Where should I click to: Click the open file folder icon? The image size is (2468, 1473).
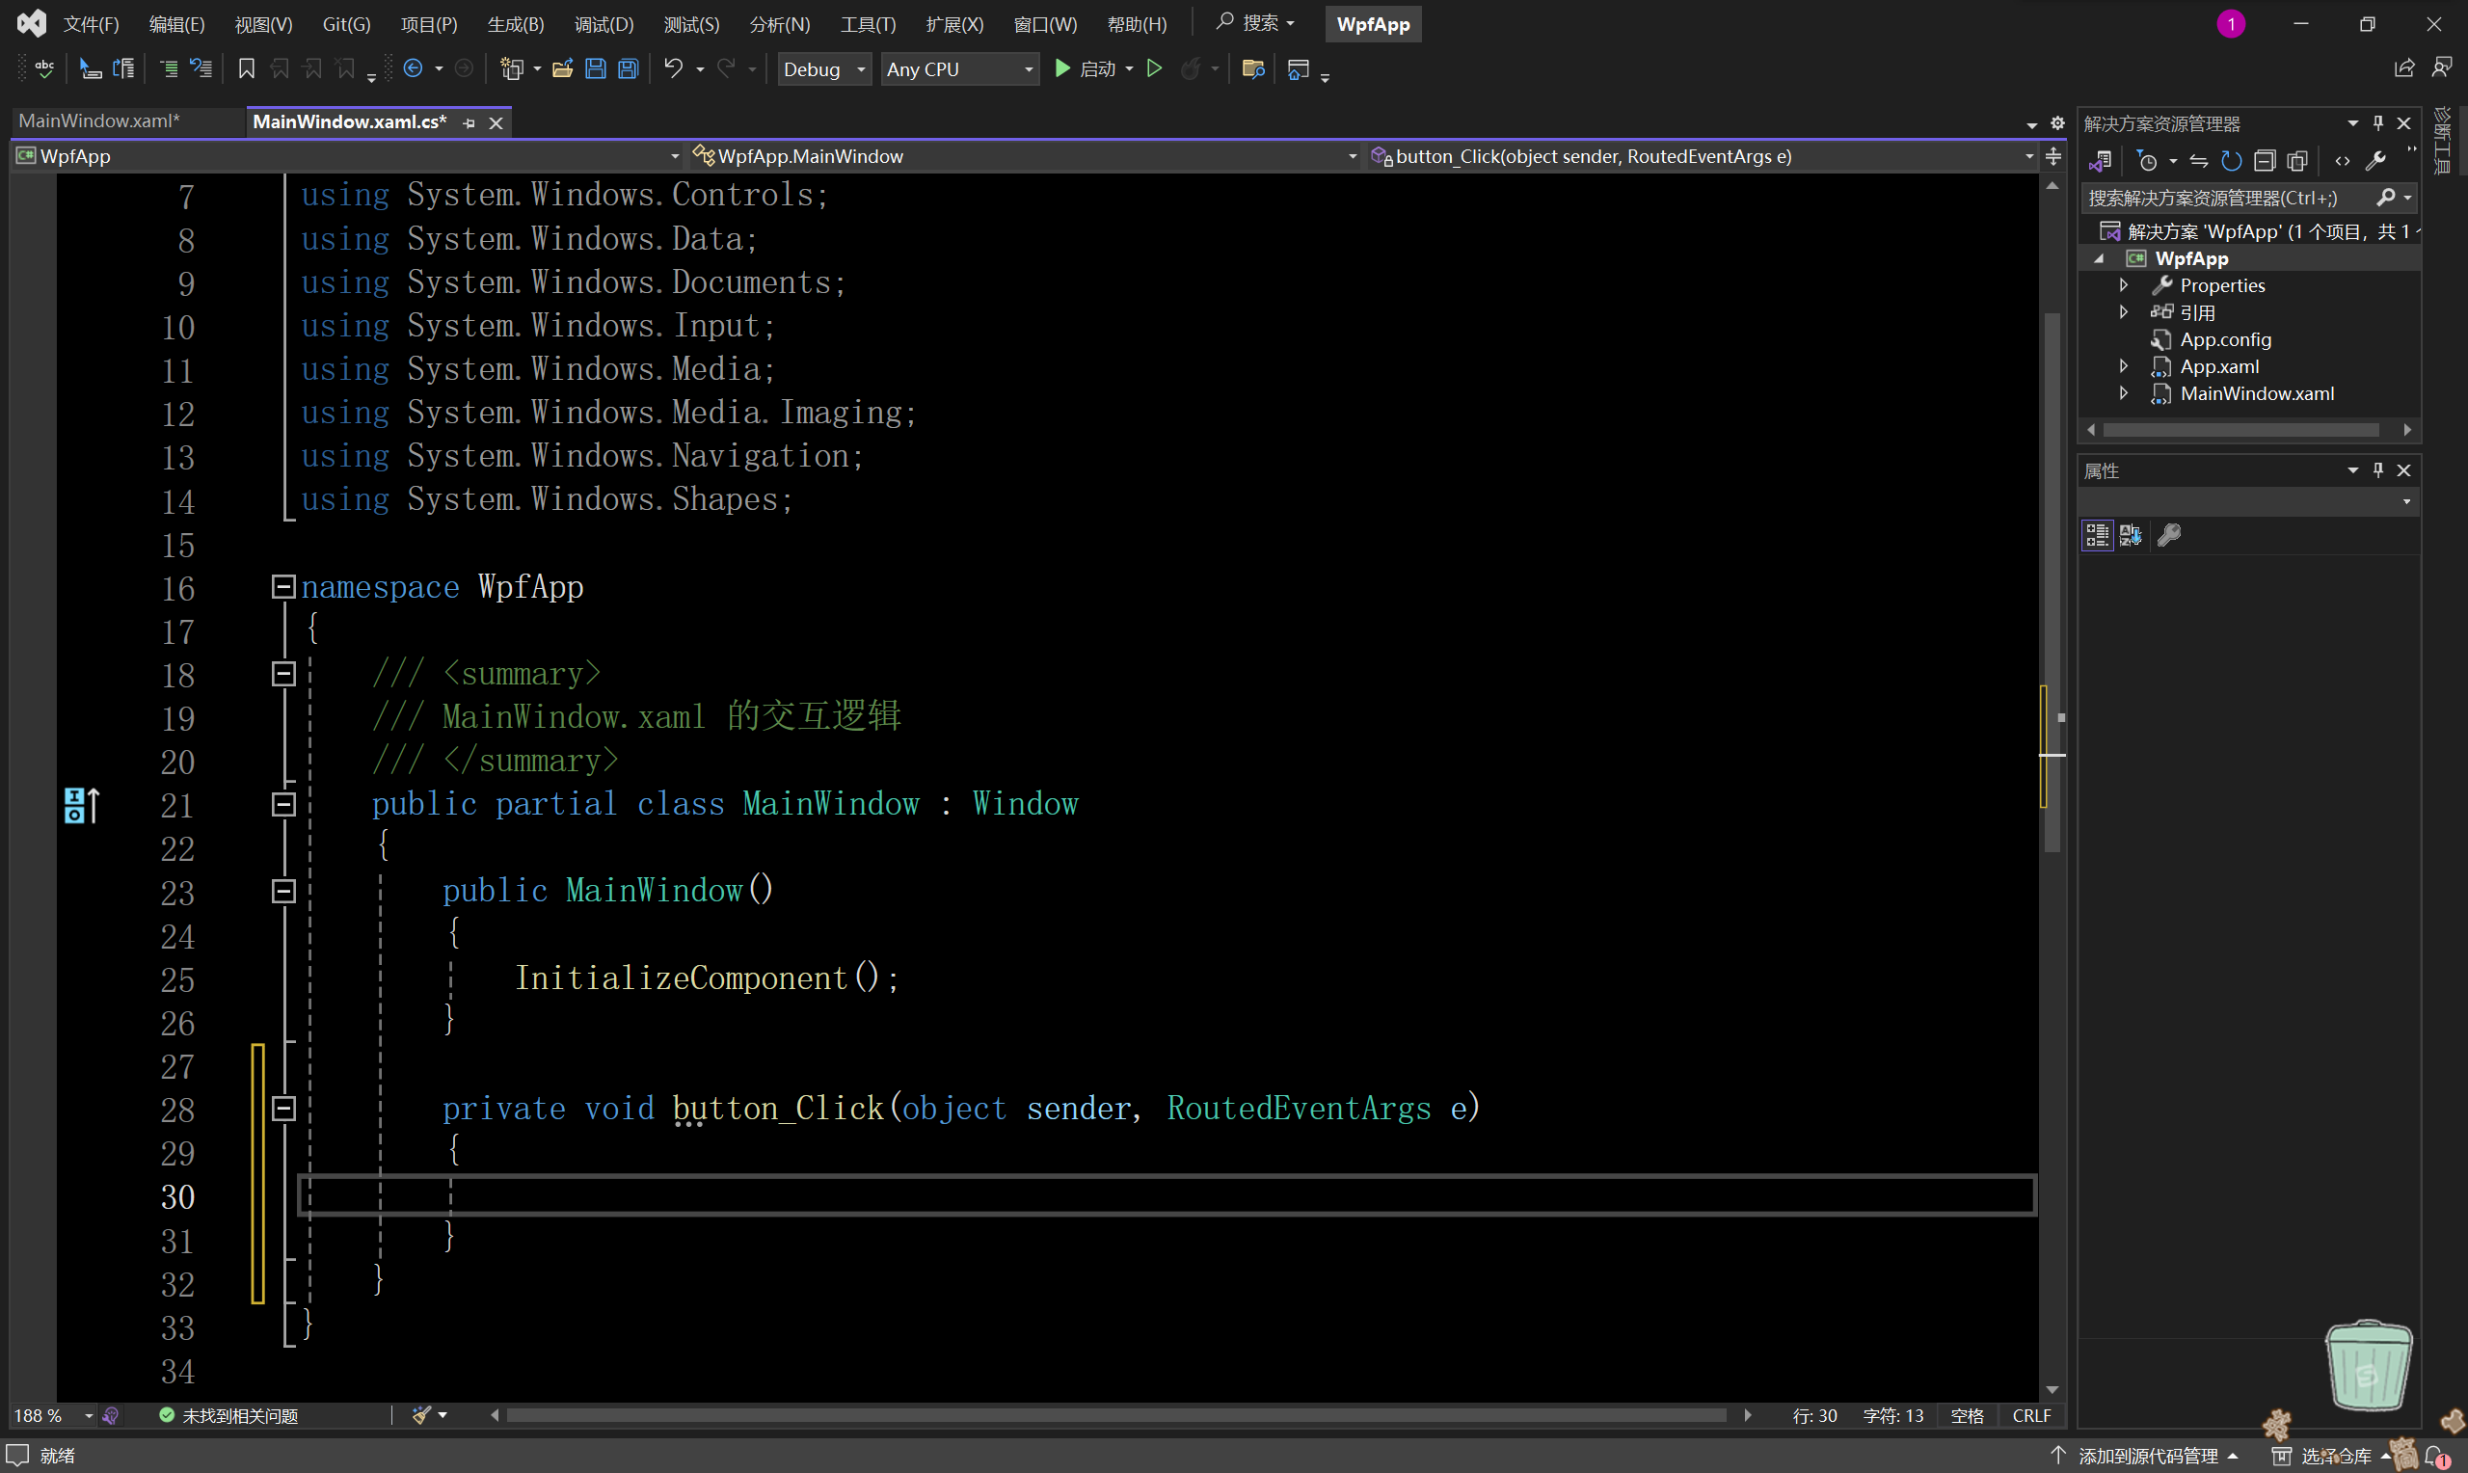point(563,68)
